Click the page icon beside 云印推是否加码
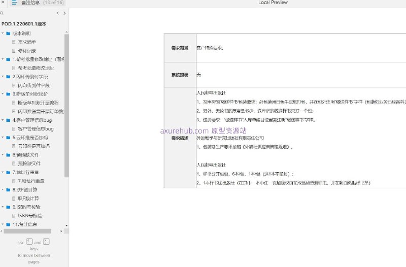This screenshot has height=267, width=406. point(14,146)
